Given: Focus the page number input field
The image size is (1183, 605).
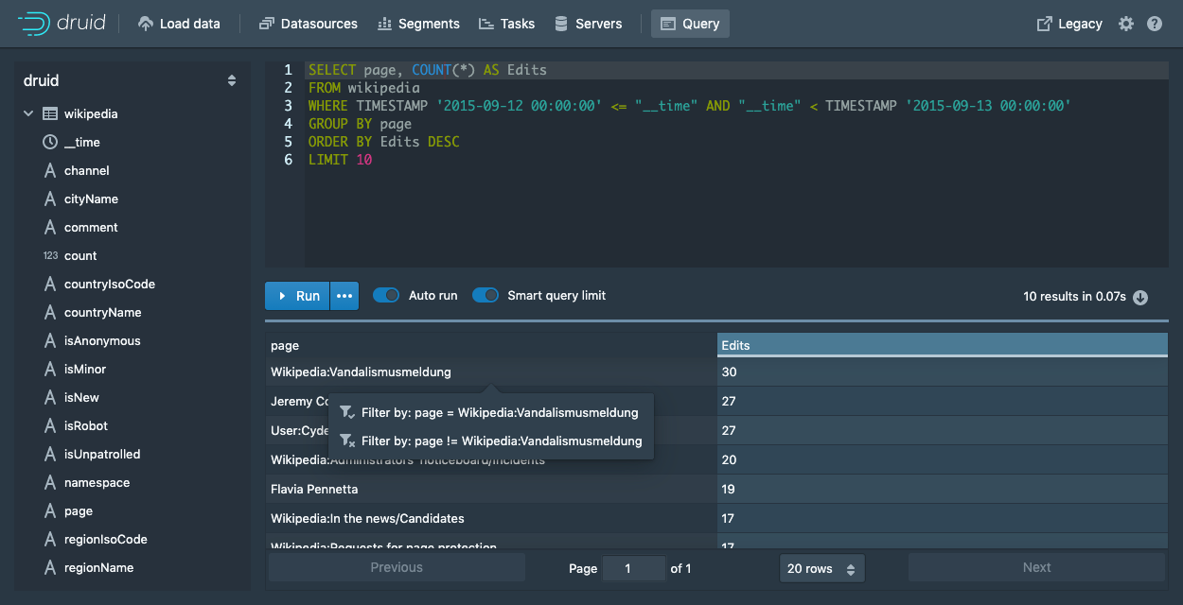Looking at the screenshot, I should tap(633, 568).
